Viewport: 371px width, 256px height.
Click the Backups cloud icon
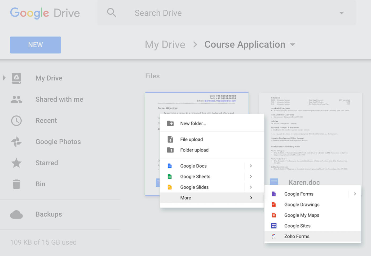16,214
